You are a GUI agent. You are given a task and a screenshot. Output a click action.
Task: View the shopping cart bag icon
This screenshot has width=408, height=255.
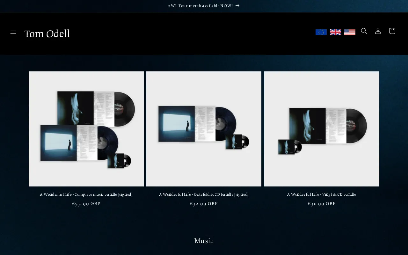pos(392,31)
